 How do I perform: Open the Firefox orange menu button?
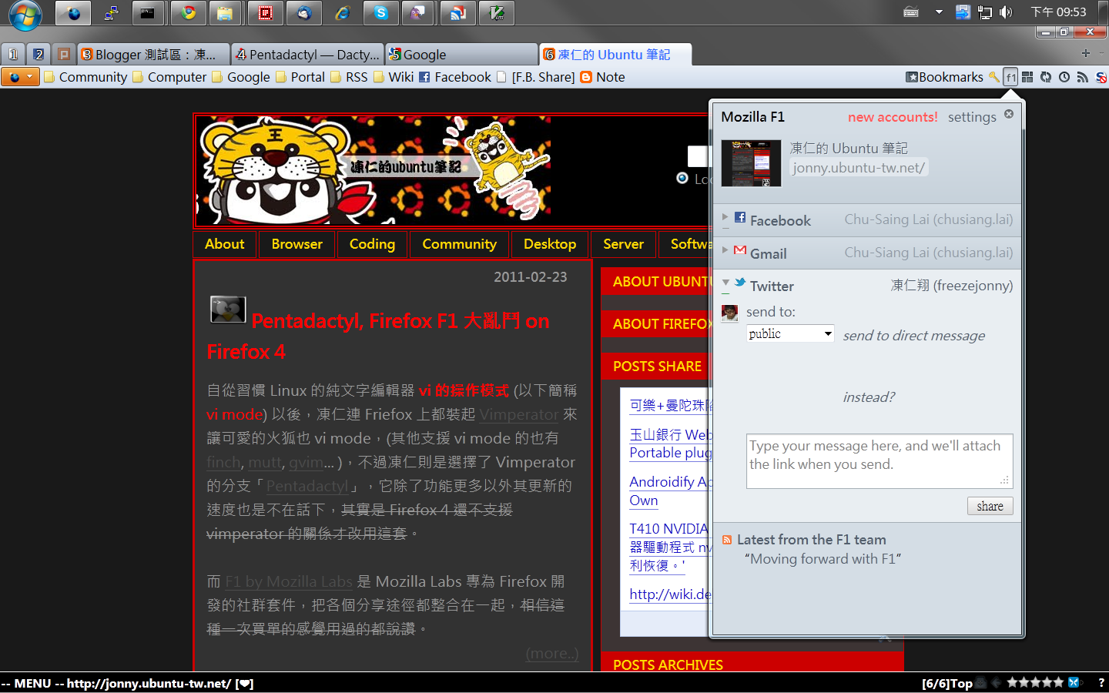click(21, 77)
